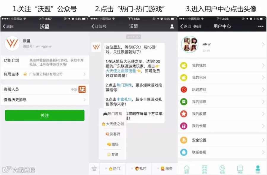This screenshot has width=267, height=175.
Task: Click the orange 沃 customer service avatar
Action: (x=82, y=89)
